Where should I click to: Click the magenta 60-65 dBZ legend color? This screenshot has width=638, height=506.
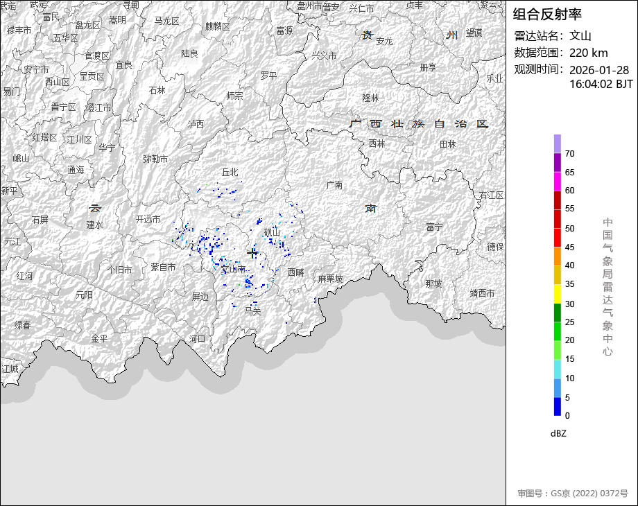tap(558, 182)
